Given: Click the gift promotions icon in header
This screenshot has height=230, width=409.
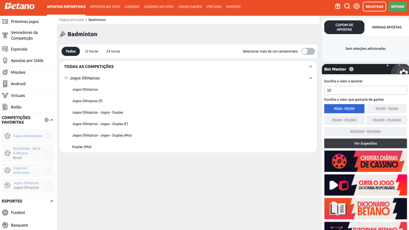Looking at the screenshot, I should pyautogui.click(x=338, y=6).
